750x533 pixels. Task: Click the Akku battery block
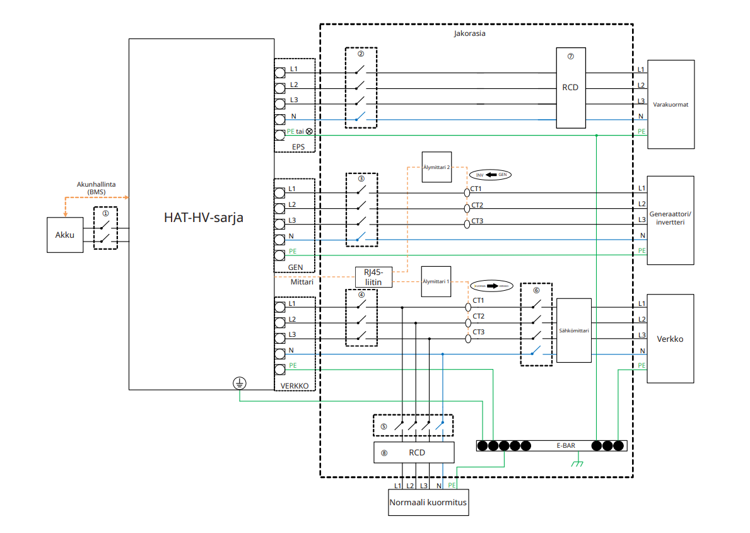[x=65, y=235]
